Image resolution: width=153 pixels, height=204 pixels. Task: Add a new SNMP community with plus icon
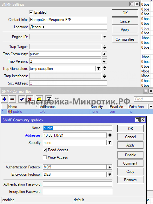(x=4, y=99)
